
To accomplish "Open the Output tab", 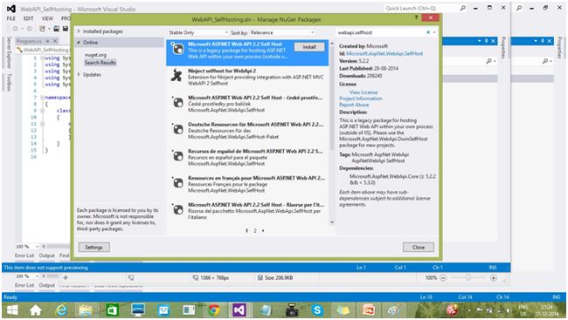I will point(46,255).
